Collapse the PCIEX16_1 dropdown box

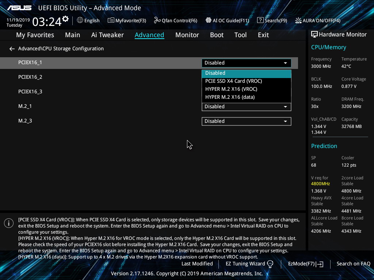click(x=247, y=63)
